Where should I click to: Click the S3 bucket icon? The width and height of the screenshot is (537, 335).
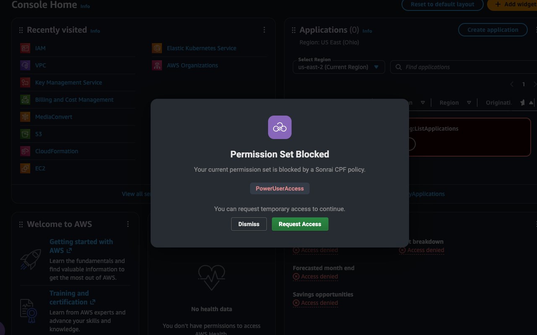tap(25, 134)
